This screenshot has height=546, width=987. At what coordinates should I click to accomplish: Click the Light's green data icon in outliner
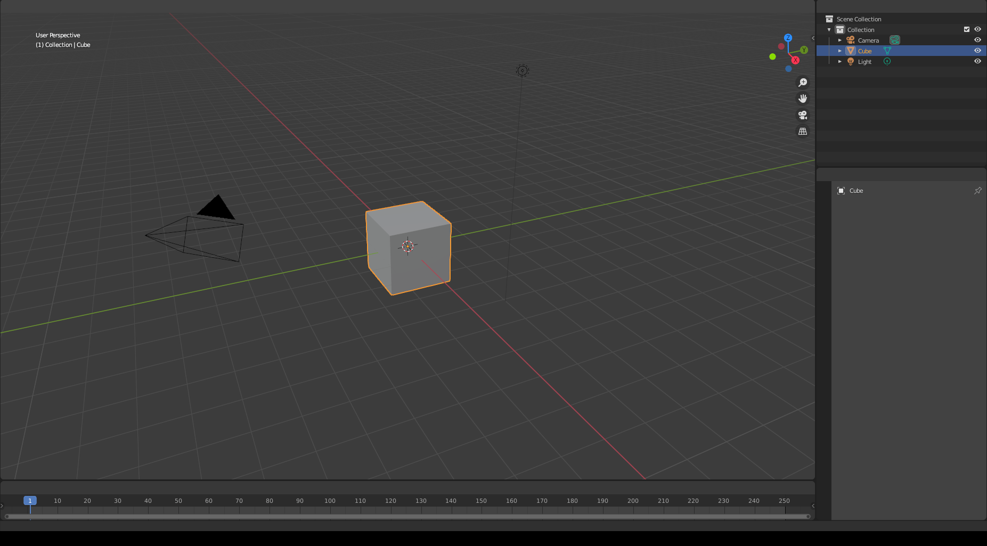click(x=887, y=61)
